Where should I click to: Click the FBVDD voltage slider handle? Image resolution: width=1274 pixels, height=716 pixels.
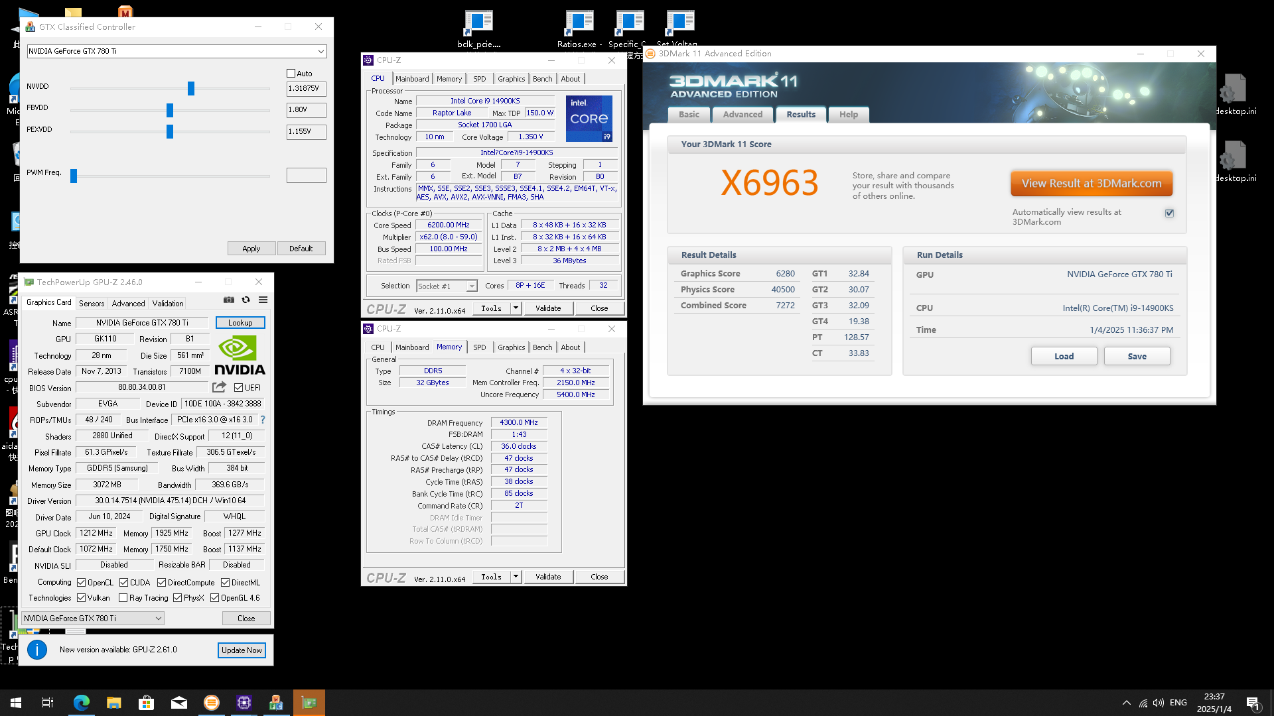[170, 110]
